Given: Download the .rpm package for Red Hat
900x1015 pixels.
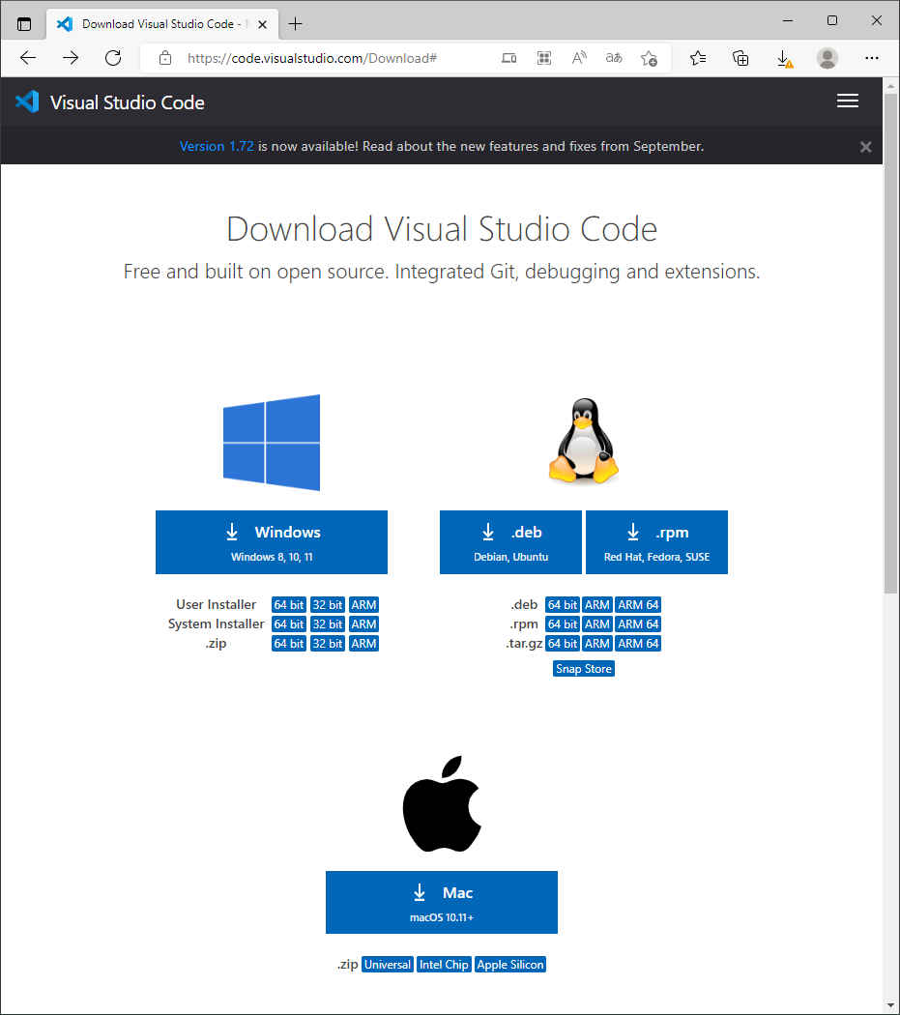Looking at the screenshot, I should pos(656,542).
